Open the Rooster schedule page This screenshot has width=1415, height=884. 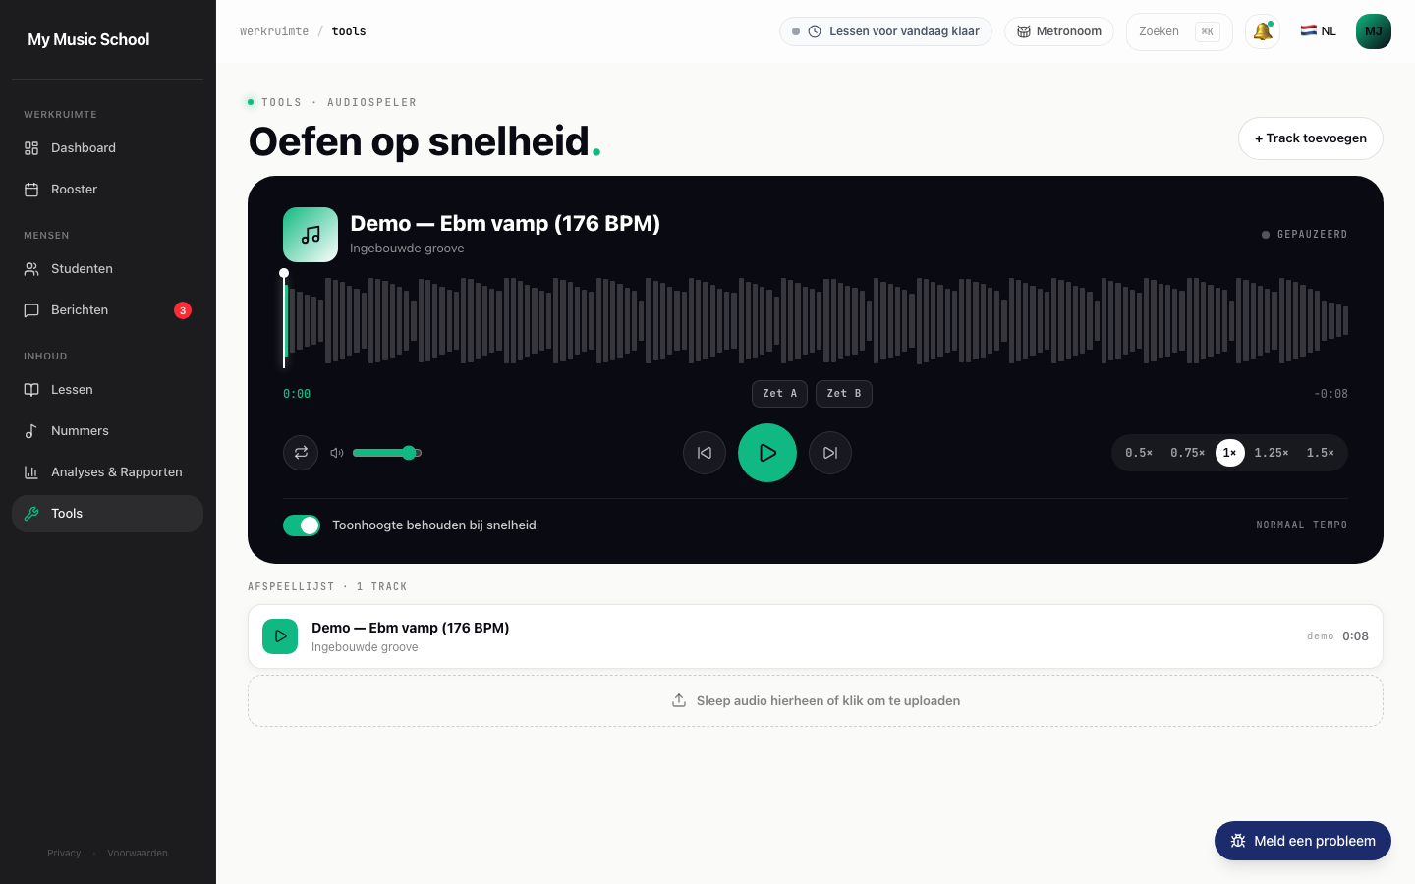pyautogui.click(x=107, y=190)
